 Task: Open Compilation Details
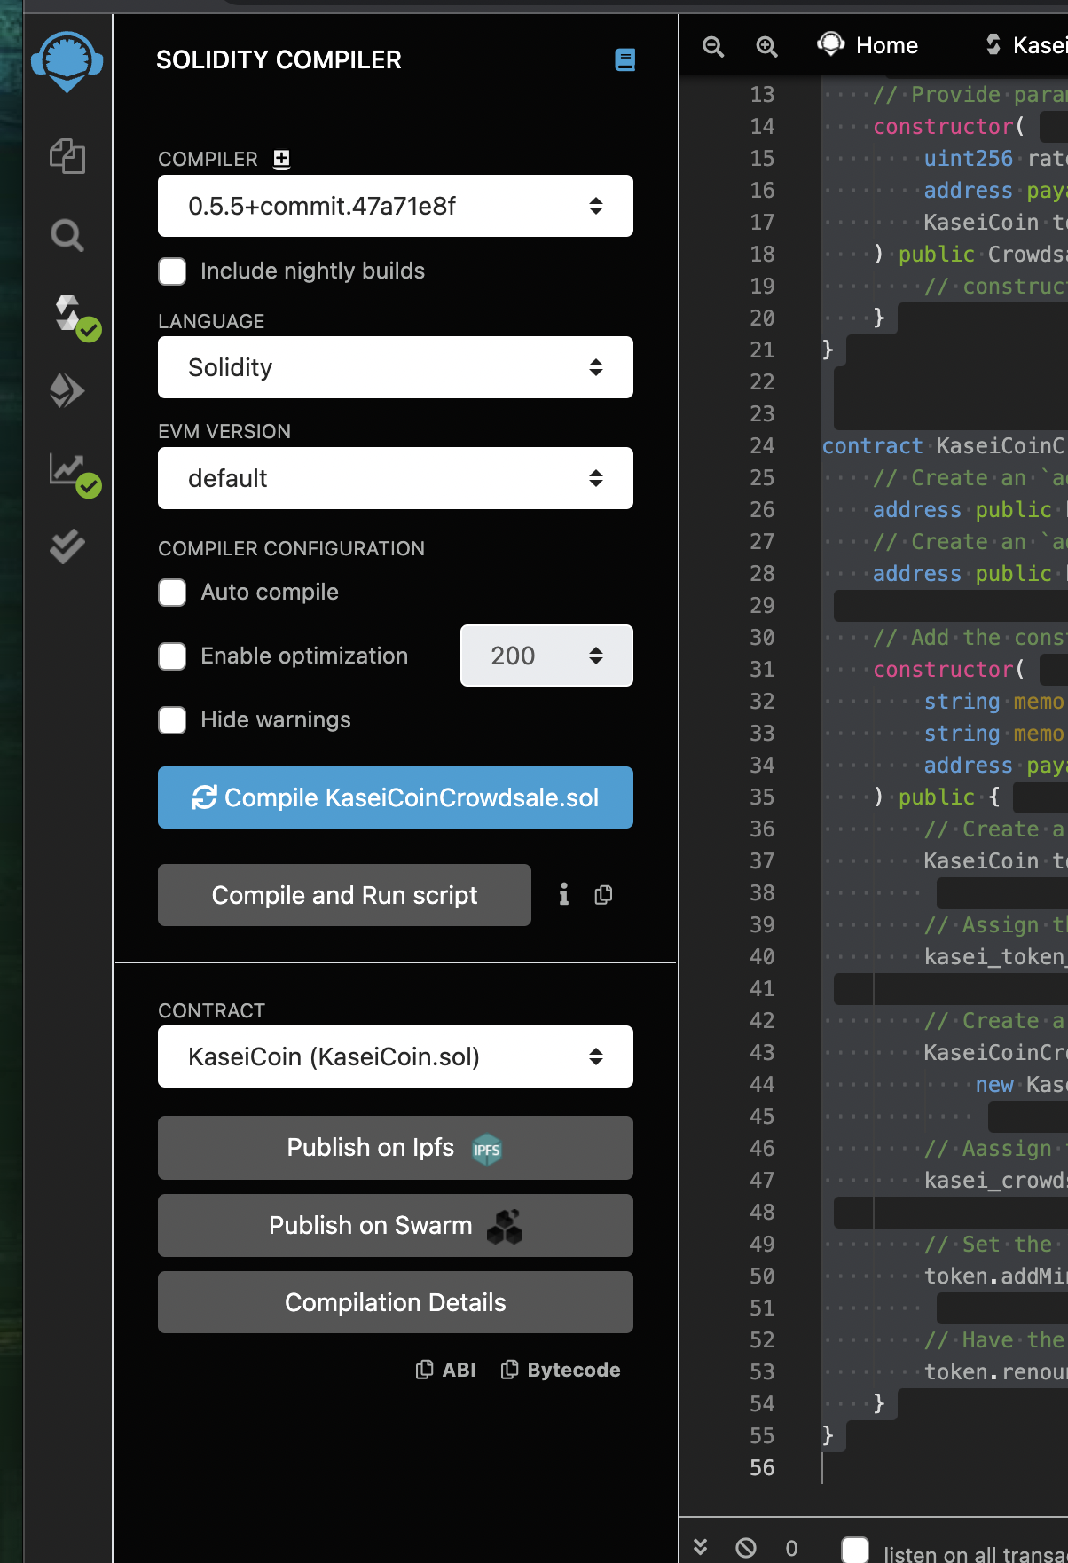coord(396,1302)
